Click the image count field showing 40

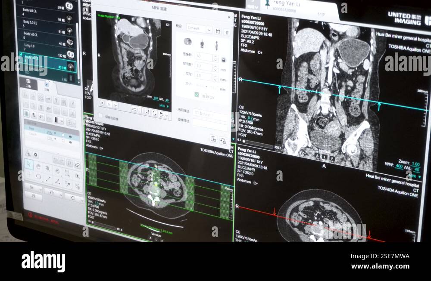(204, 56)
